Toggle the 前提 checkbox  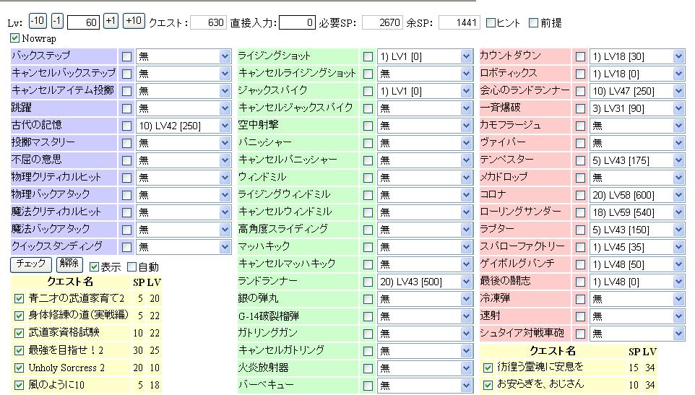point(534,22)
